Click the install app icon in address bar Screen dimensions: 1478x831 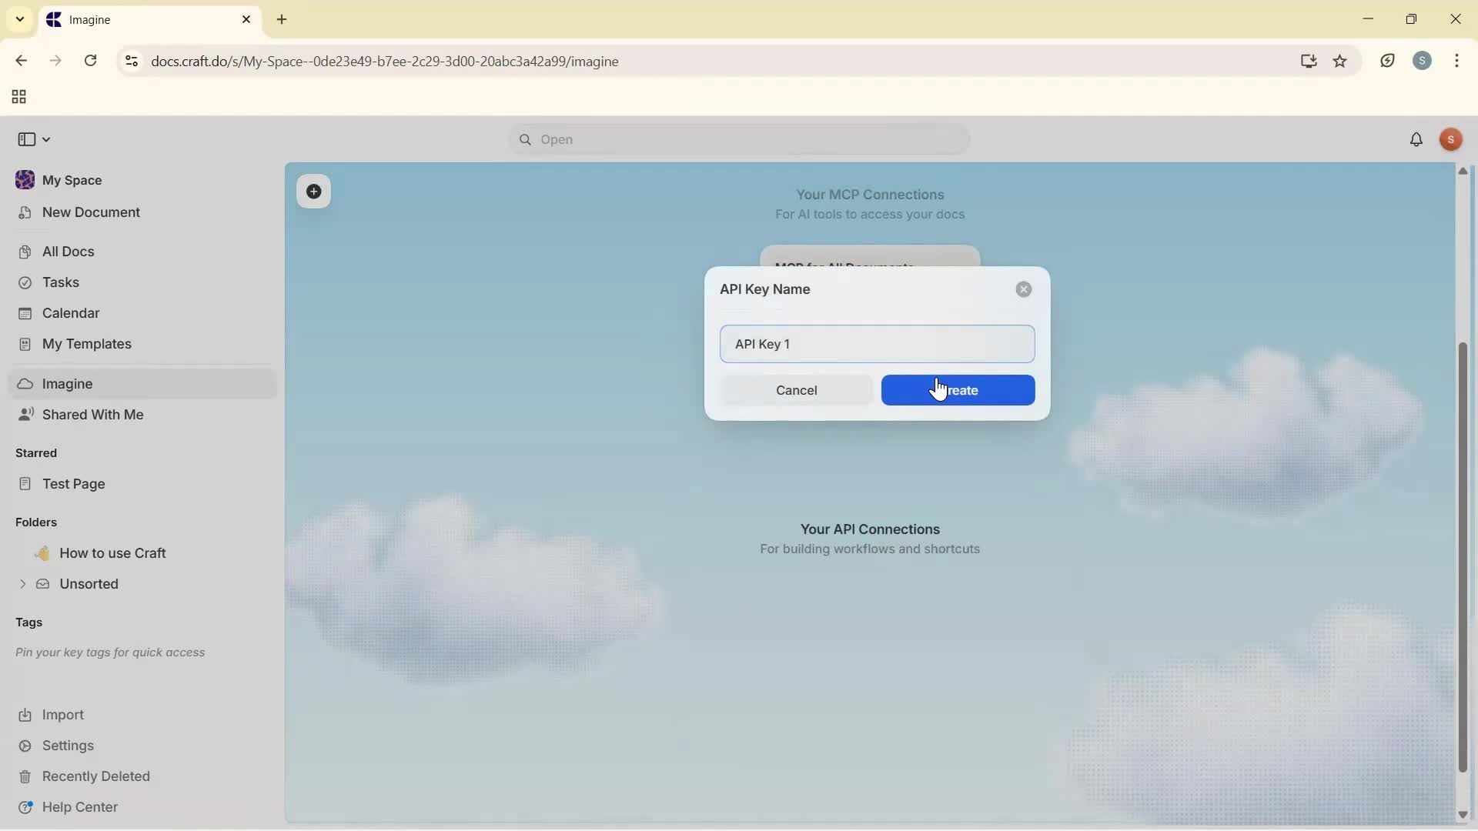(1309, 62)
